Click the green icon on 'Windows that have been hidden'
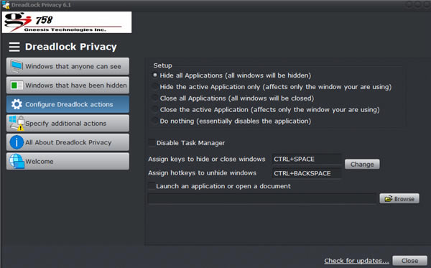431x268 pixels. point(17,86)
